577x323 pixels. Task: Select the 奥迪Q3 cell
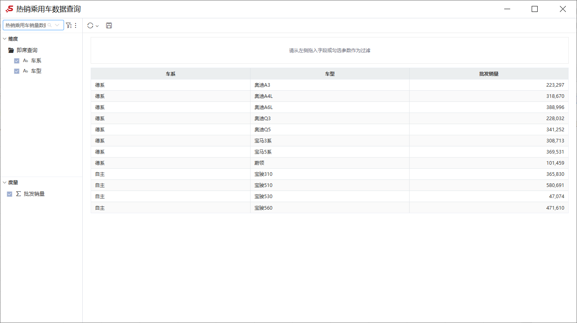click(330, 119)
